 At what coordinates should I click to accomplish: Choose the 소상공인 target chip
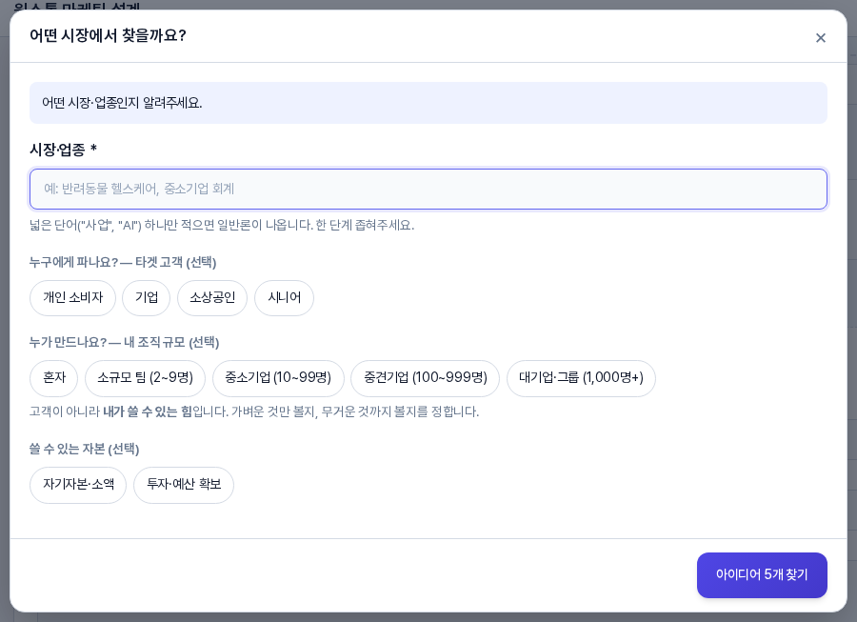coord(212,298)
